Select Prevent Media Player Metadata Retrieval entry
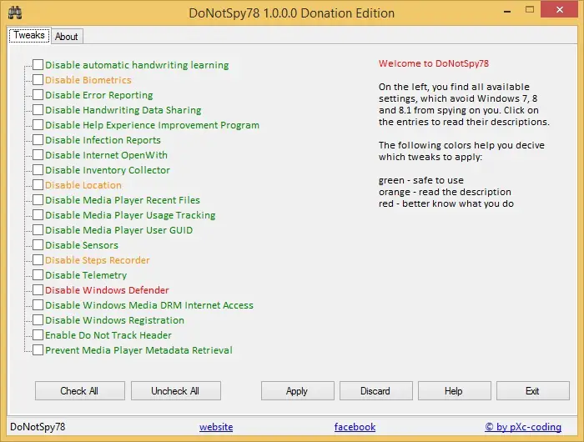Screen dimensions: 584x442 [x=138, y=350]
